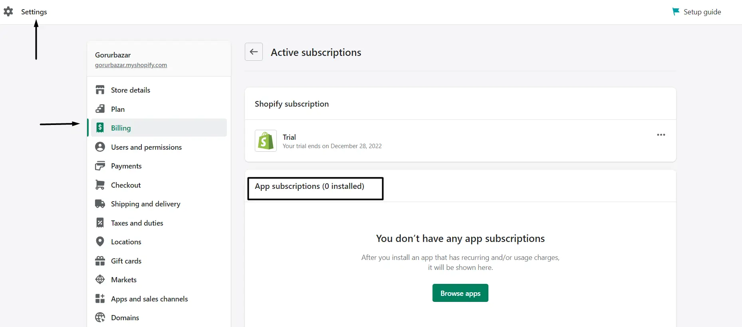The height and width of the screenshot is (327, 742).
Task: Go to Markets settings
Action: 159,279
